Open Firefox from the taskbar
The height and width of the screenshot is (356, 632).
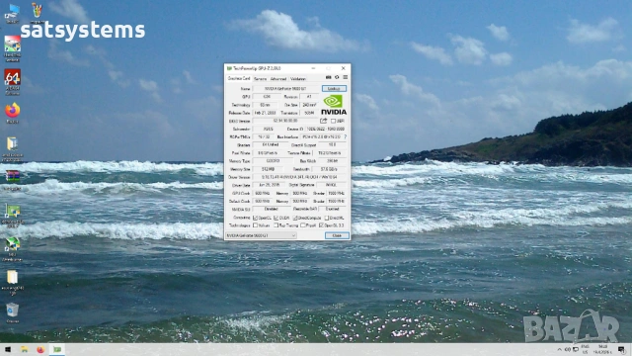[x=40, y=349]
